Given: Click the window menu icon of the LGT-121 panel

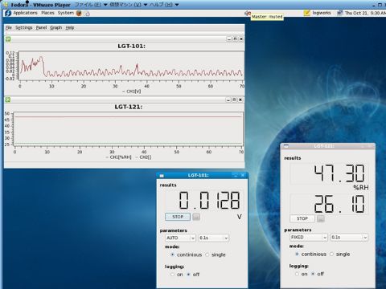Looking at the screenshot, I should click(x=286, y=146).
